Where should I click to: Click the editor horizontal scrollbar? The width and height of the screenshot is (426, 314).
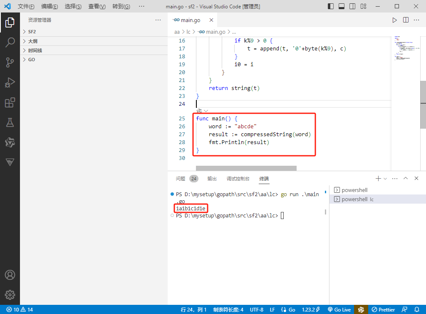click(246, 168)
